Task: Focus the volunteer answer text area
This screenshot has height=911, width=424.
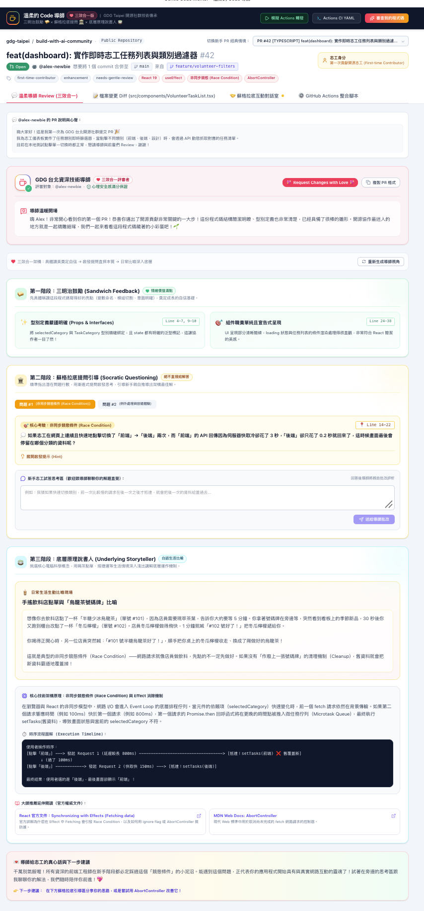Action: pos(208,498)
